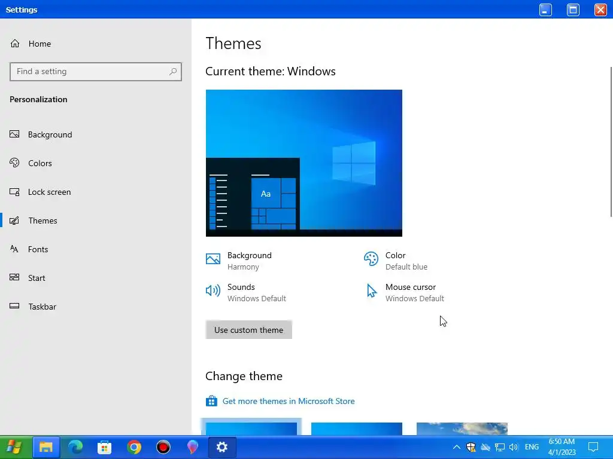Image resolution: width=613 pixels, height=459 pixels.
Task: Click the Themes icon in sidebar
Action: tap(14, 221)
